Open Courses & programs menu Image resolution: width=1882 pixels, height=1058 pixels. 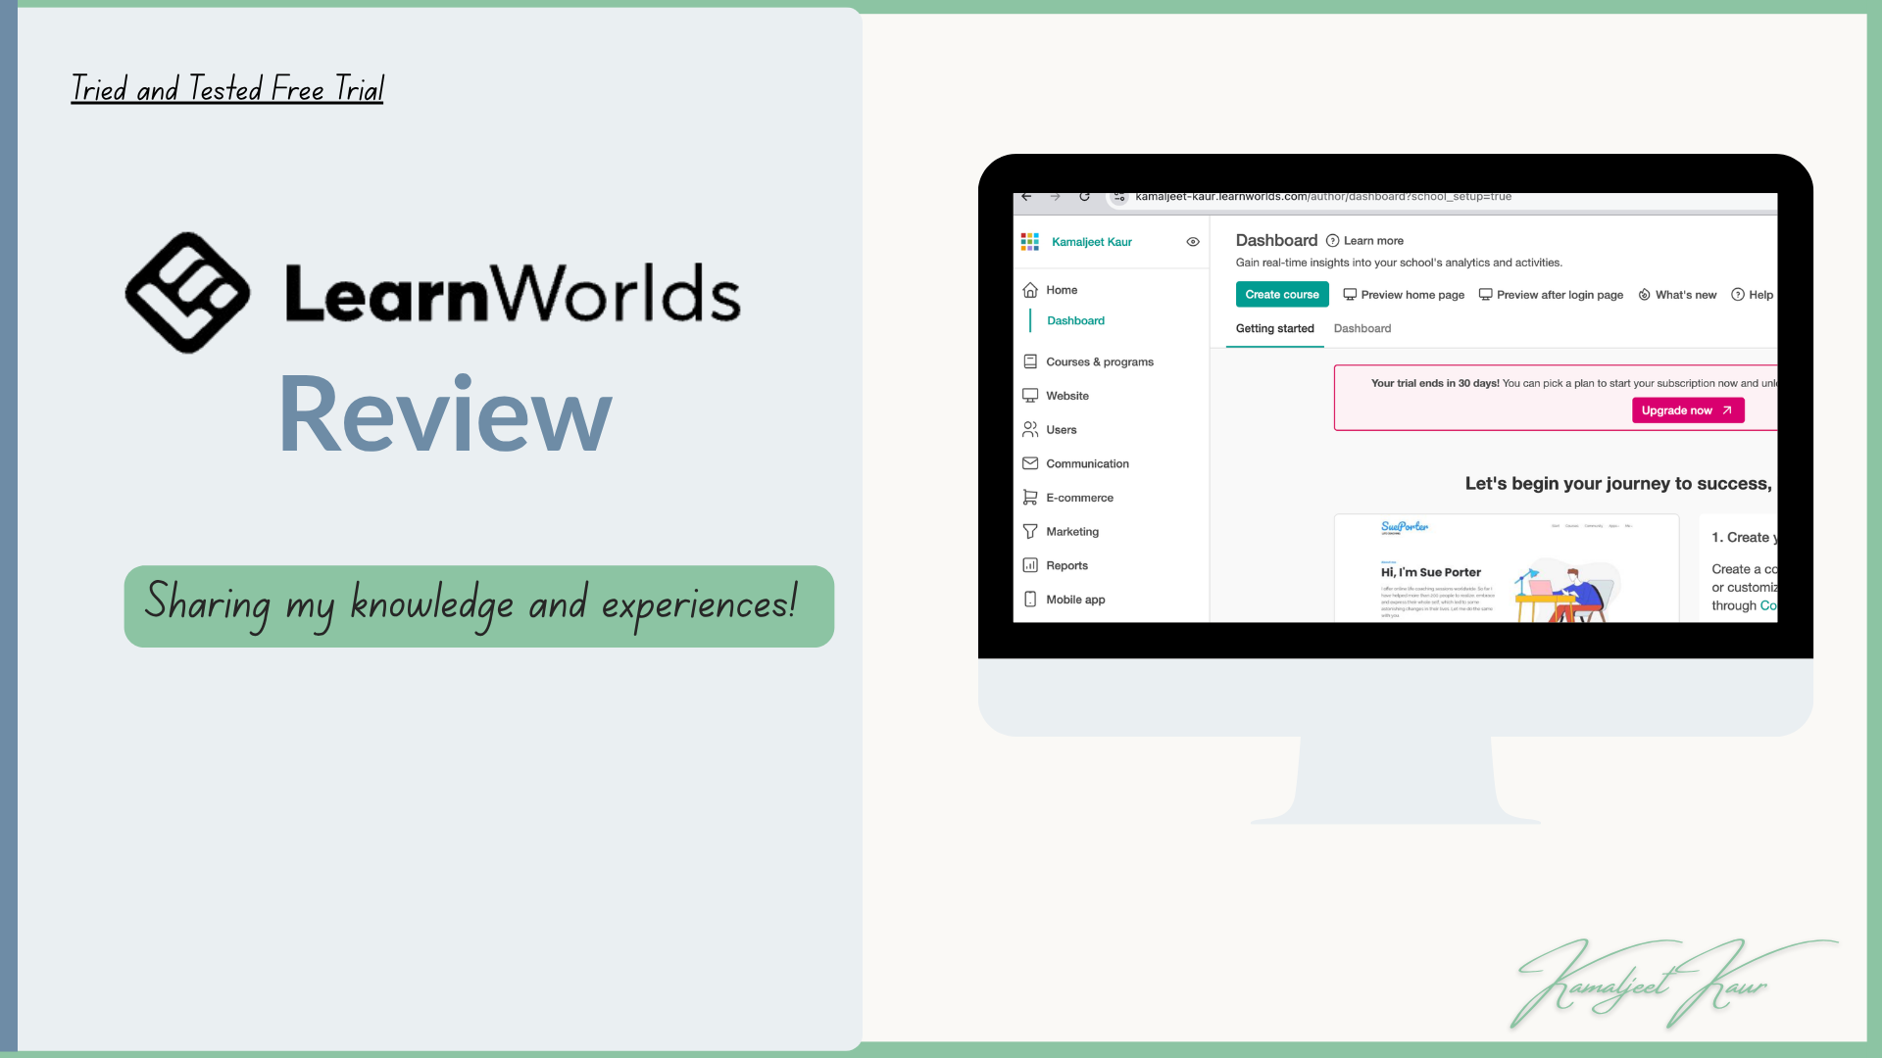tap(1100, 361)
